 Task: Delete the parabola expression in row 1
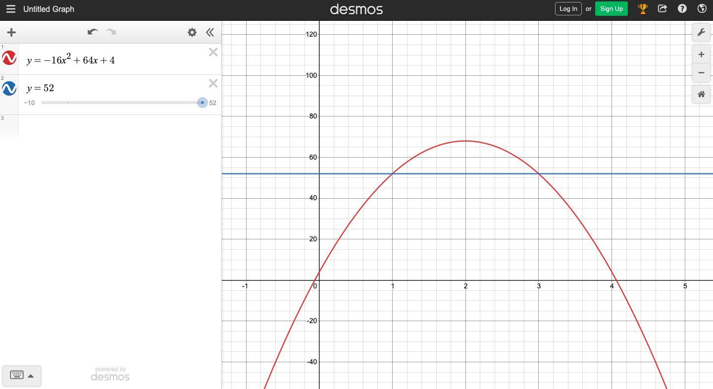pos(213,52)
